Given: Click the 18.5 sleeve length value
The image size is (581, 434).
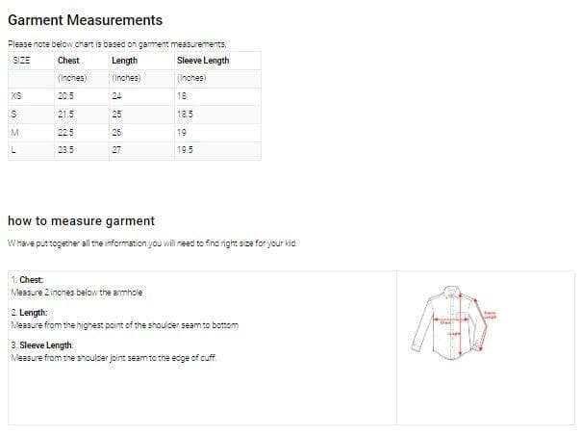Looking at the screenshot, I should 186,115.
